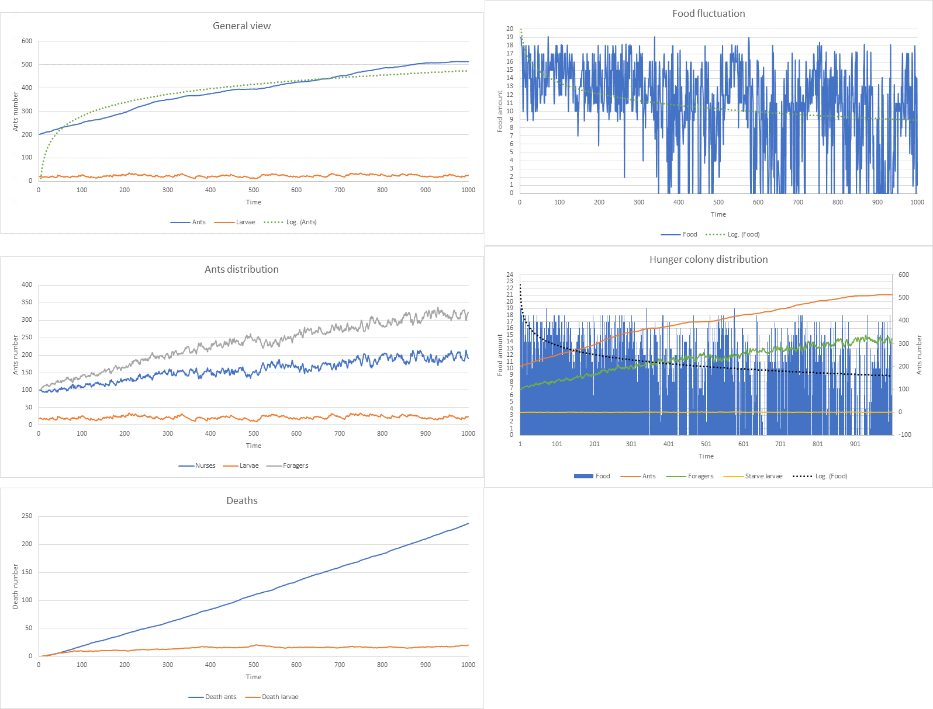
Task: Click 'Foragers' legend entry in Hunger colony chart
Action: pos(690,476)
